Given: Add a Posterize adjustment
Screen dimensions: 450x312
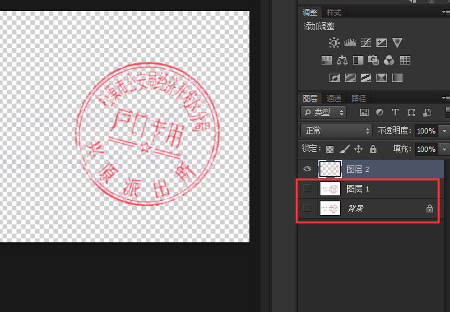Looking at the screenshot, I should point(350,78).
